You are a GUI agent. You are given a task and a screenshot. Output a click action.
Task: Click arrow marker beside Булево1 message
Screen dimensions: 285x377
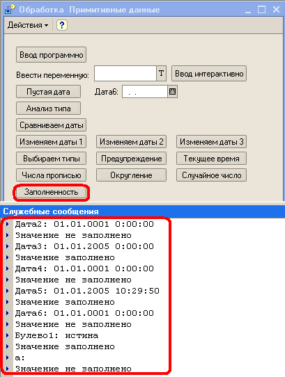(x=8, y=335)
